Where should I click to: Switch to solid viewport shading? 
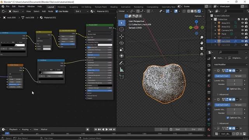192,11
